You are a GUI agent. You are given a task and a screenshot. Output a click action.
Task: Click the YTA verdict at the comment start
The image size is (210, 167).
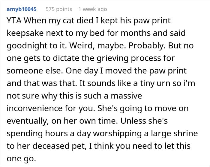pos(14,21)
